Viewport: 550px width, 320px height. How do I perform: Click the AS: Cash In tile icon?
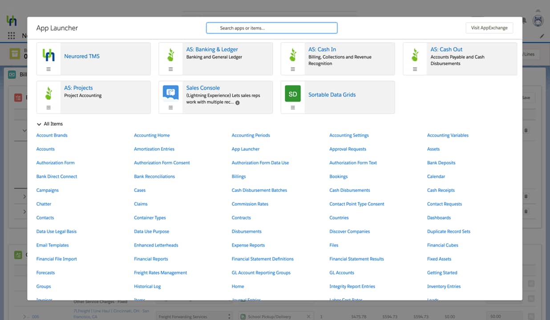293,55
